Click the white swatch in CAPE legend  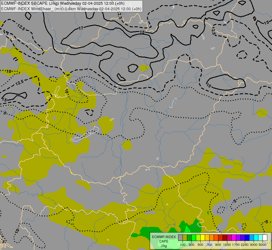[x=265, y=238]
